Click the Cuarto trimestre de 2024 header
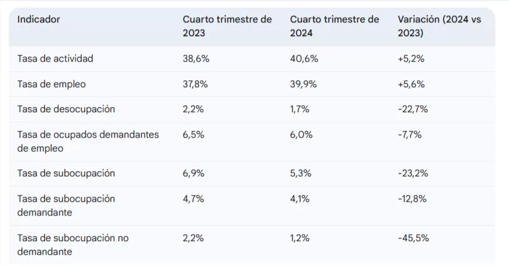Image resolution: width=509 pixels, height=266 pixels. tap(334, 26)
